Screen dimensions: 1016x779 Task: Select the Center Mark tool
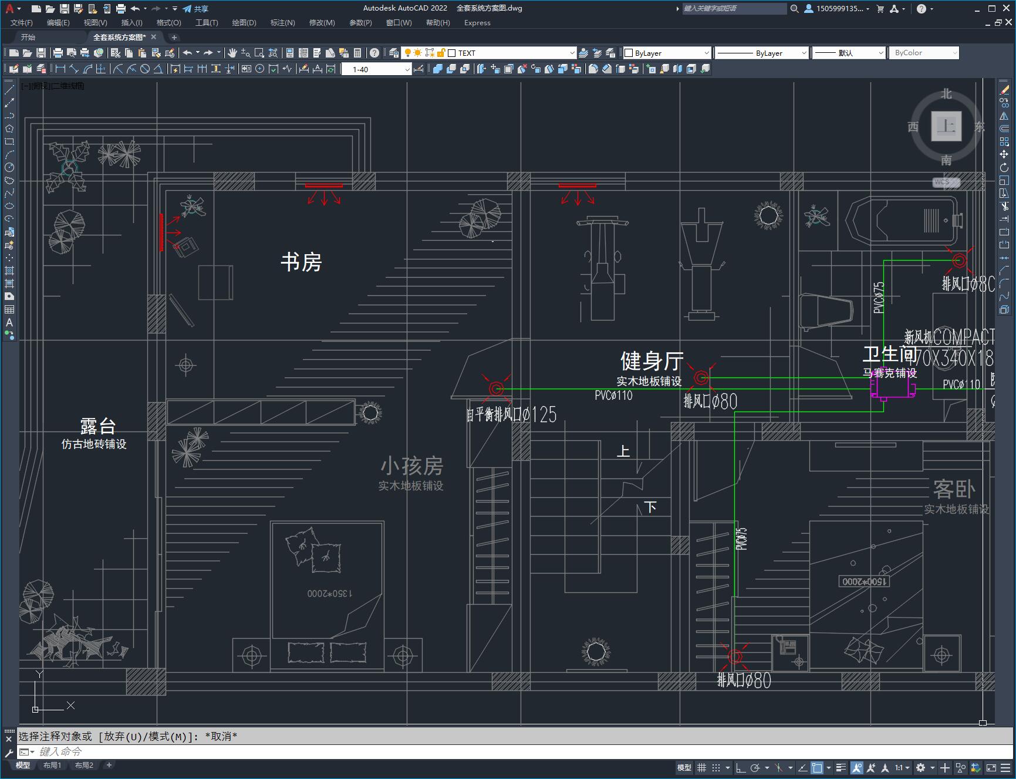259,69
